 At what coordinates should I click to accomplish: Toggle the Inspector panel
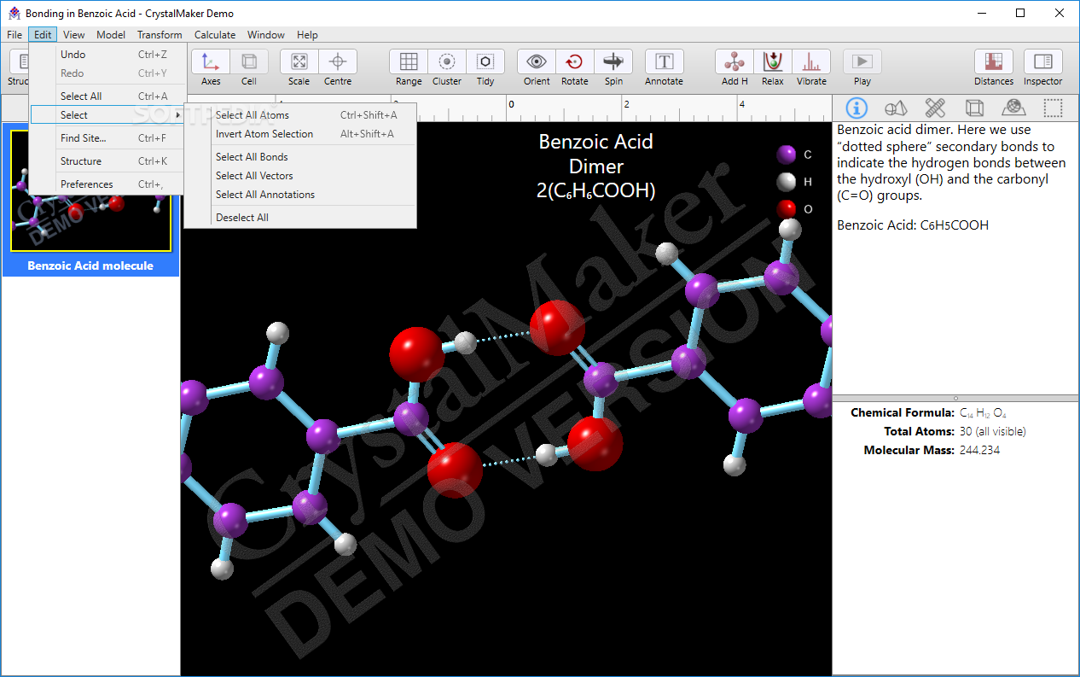point(1043,61)
